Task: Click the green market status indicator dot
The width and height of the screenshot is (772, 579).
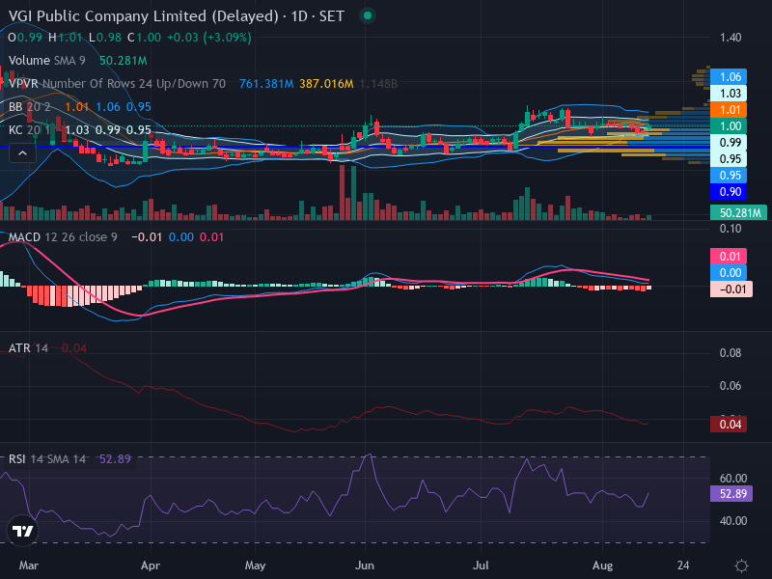Action: click(367, 15)
